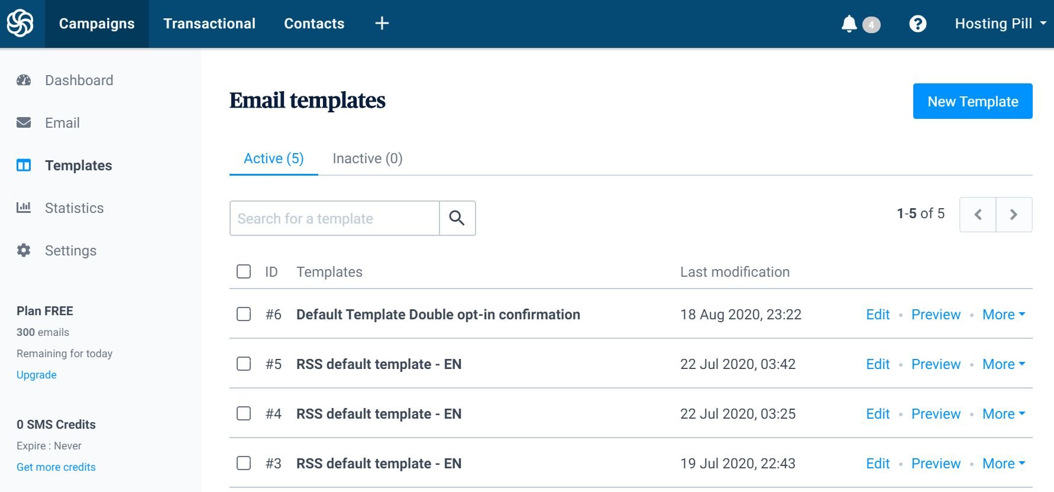The height and width of the screenshot is (492, 1054).
Task: Click date 22 Jul 2020, 03:25
Action: (738, 414)
